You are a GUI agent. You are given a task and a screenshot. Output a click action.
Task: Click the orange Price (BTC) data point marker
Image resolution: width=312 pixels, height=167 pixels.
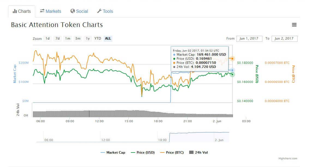point(232,59)
